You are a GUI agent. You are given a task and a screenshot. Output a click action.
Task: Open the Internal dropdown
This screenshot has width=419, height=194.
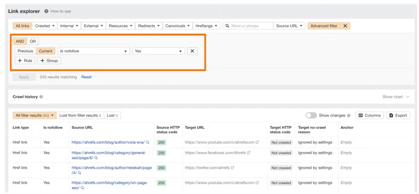pyautogui.click(x=69, y=26)
